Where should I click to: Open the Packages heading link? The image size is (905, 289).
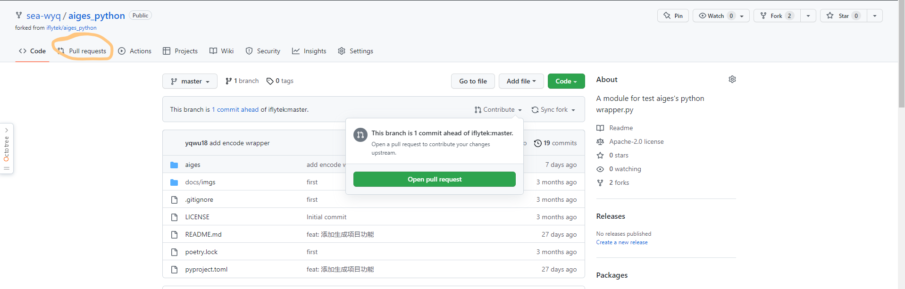click(x=612, y=275)
